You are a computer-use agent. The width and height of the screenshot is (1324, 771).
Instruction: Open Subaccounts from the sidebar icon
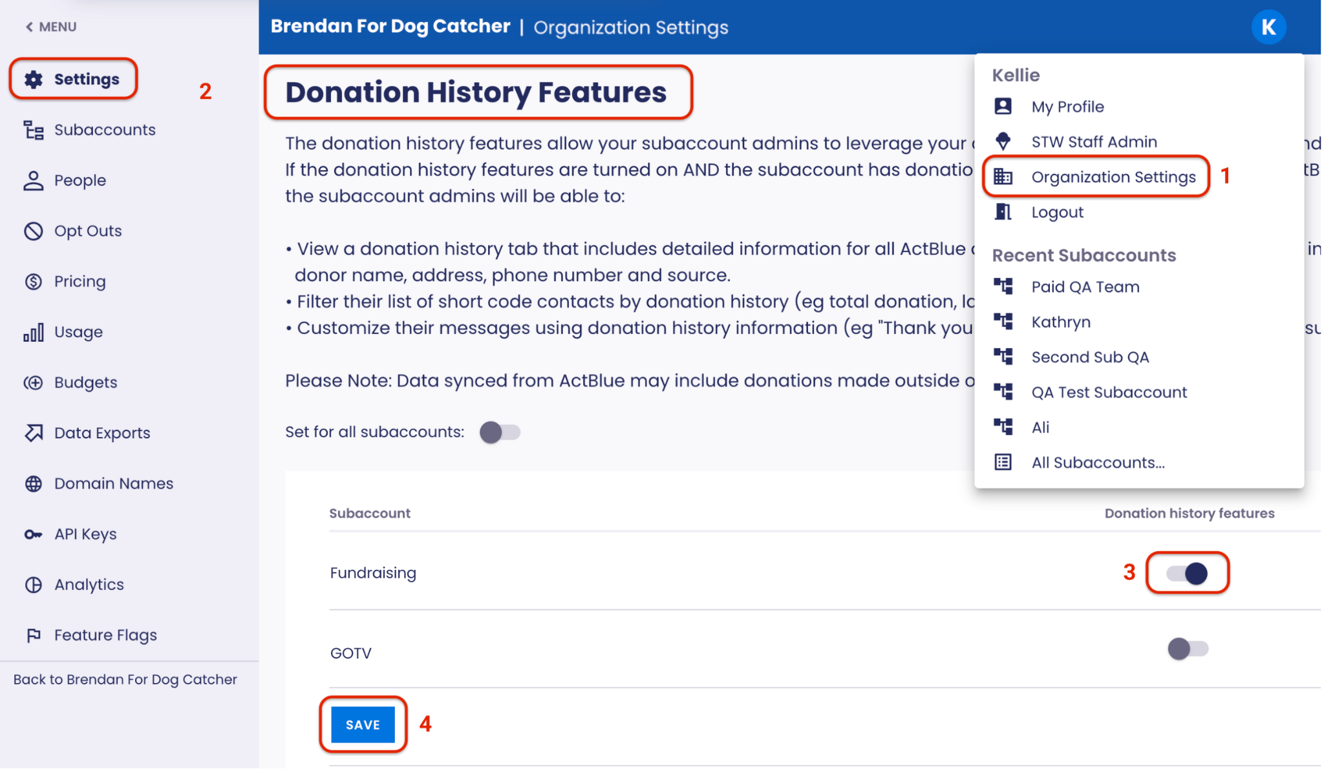pos(34,130)
